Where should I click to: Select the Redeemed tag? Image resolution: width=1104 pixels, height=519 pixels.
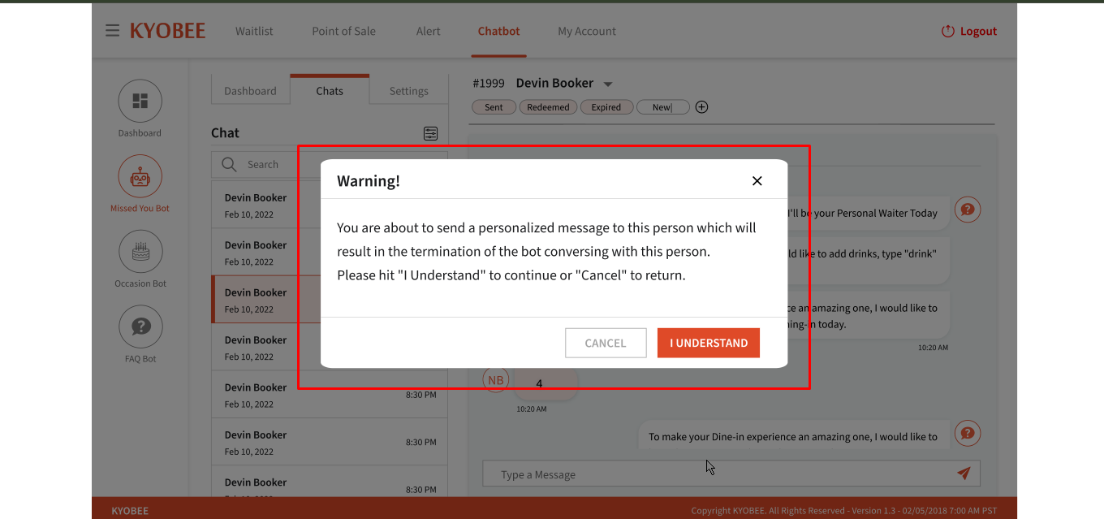coord(548,107)
